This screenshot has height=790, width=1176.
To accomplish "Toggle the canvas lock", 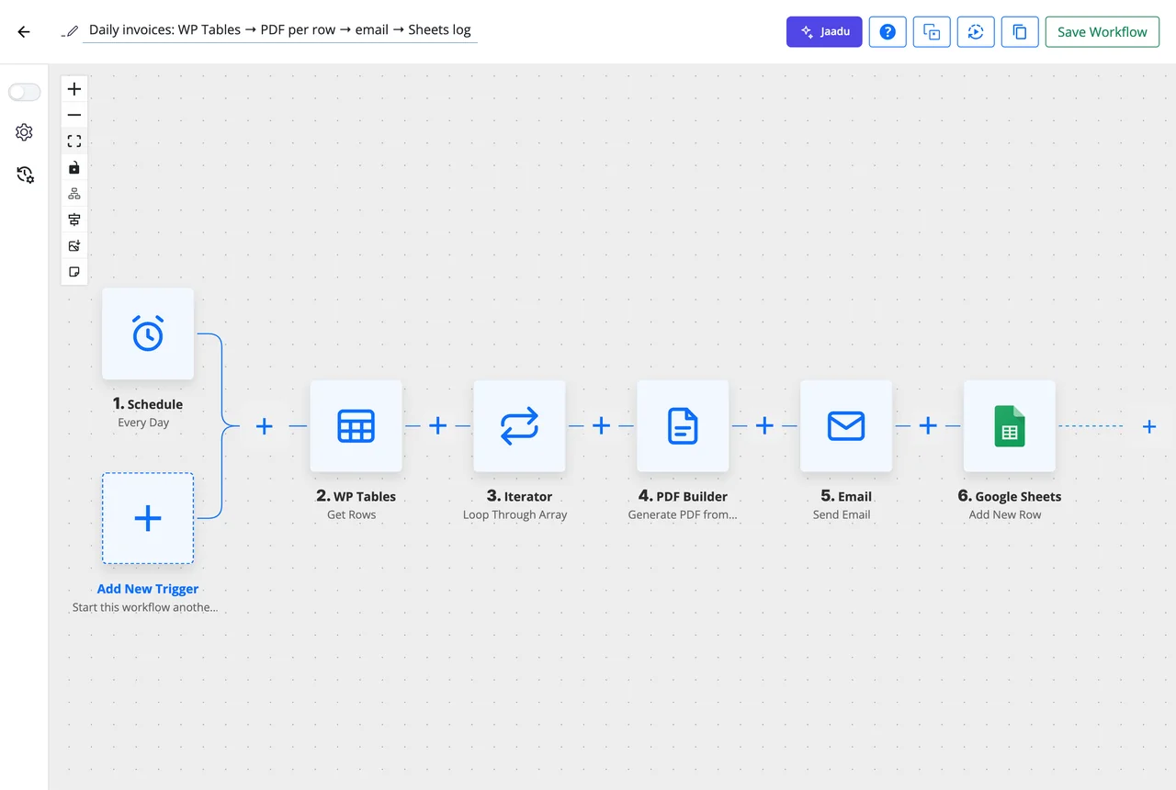I will tap(74, 167).
